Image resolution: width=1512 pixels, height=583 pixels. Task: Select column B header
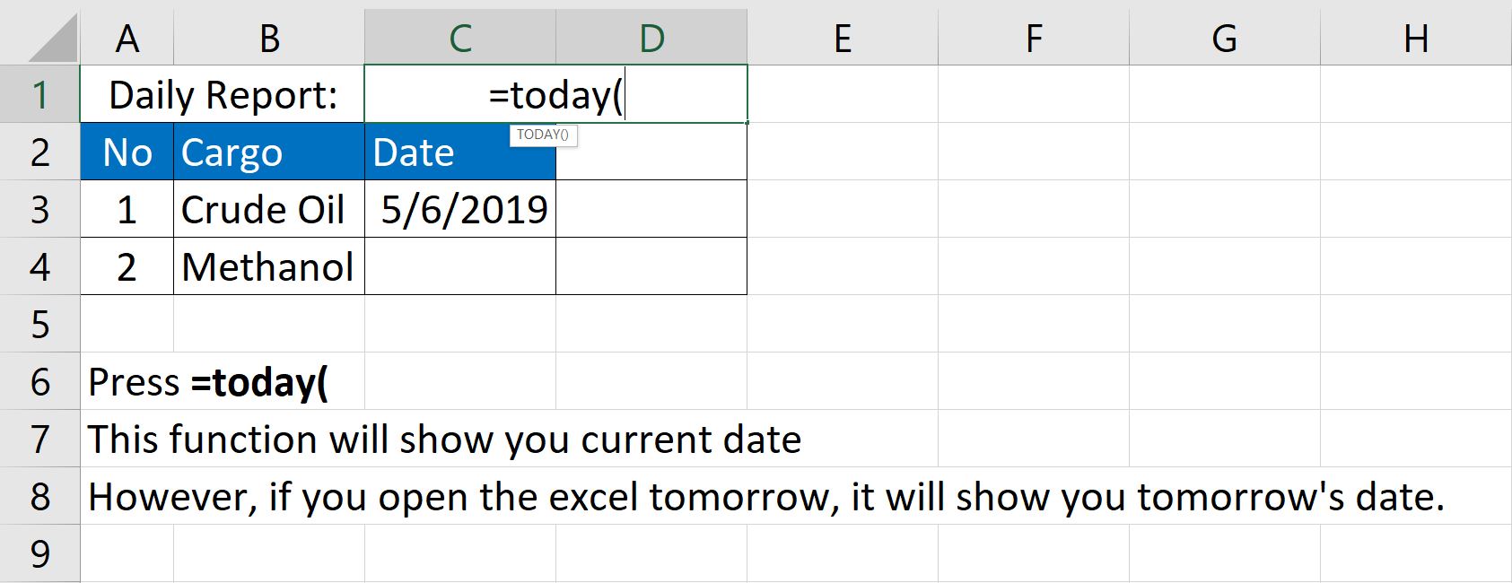click(x=269, y=39)
